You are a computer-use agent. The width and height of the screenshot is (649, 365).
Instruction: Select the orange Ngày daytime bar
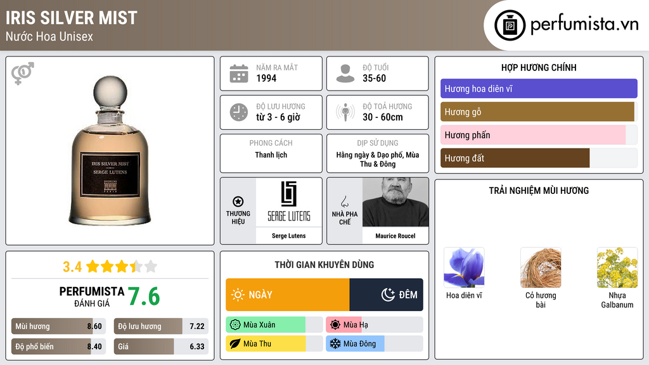[x=287, y=295]
